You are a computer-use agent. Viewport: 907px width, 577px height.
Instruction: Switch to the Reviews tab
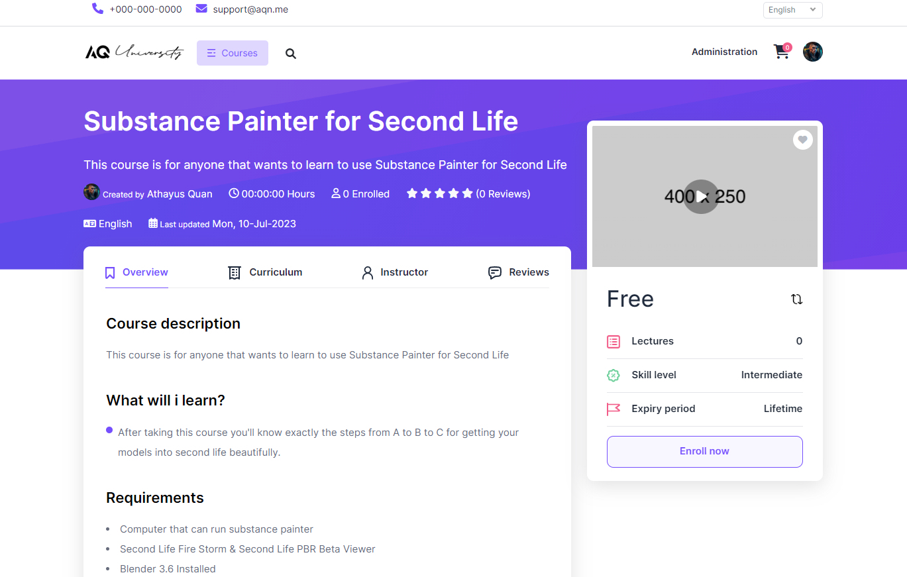[519, 272]
